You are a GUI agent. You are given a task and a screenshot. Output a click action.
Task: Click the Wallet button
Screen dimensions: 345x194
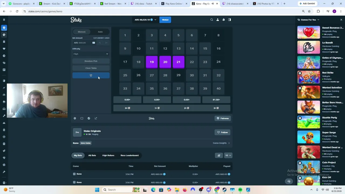tap(165, 20)
